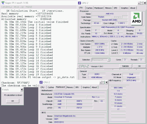
Task: Open the processor Selection dropdown
Action: point(101,60)
